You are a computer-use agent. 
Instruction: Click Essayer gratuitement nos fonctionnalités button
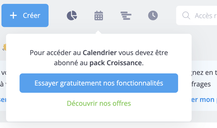click(x=99, y=83)
